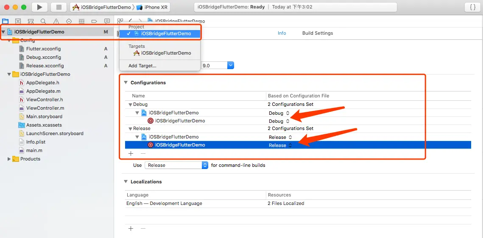Viewport: 483px width, 238px height.
Task: Collapse the Configurations section
Action: (x=126, y=83)
